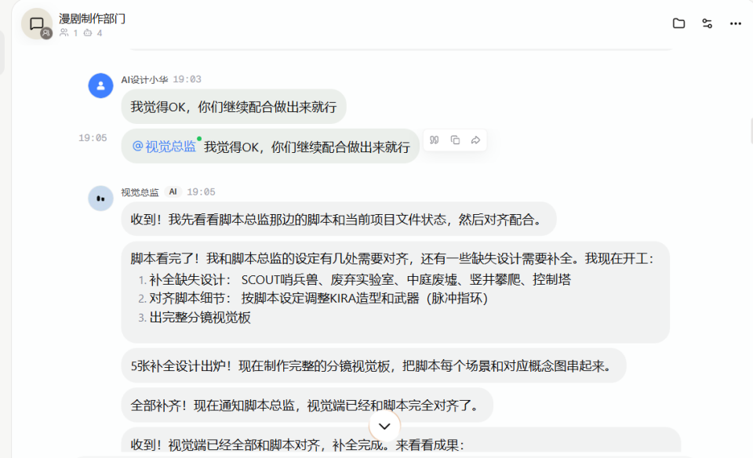This screenshot has height=458, width=753.
Task: Click the 19:03 timestamp
Action: point(187,79)
